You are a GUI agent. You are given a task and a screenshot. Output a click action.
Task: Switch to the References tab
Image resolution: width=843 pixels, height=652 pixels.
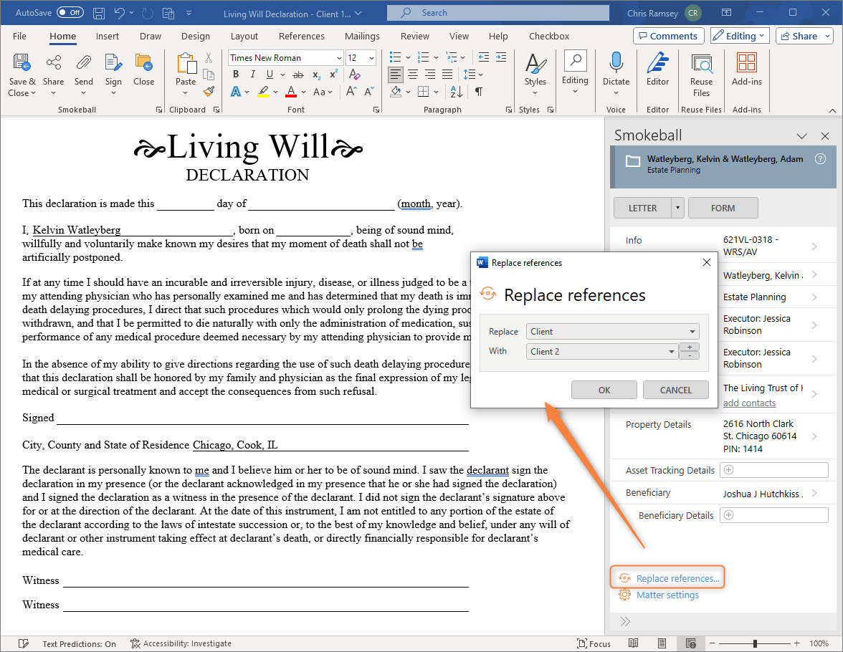302,36
